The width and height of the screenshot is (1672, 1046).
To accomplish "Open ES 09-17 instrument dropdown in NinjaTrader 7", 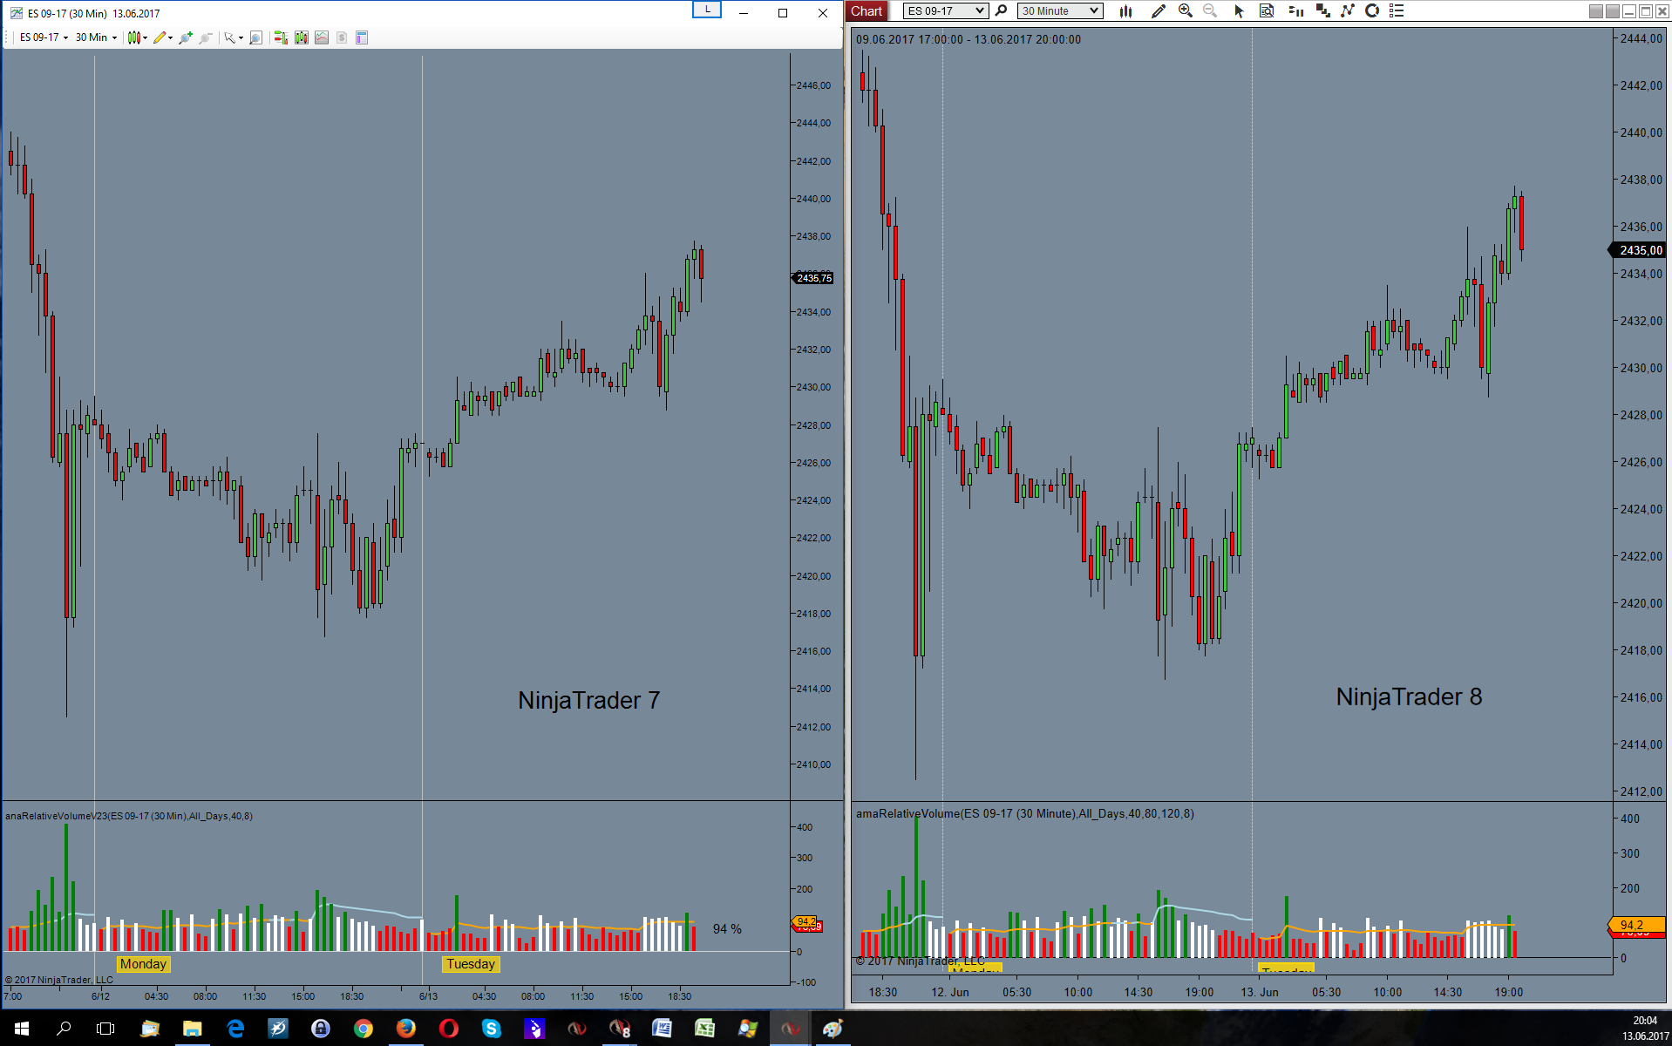I will (x=44, y=37).
